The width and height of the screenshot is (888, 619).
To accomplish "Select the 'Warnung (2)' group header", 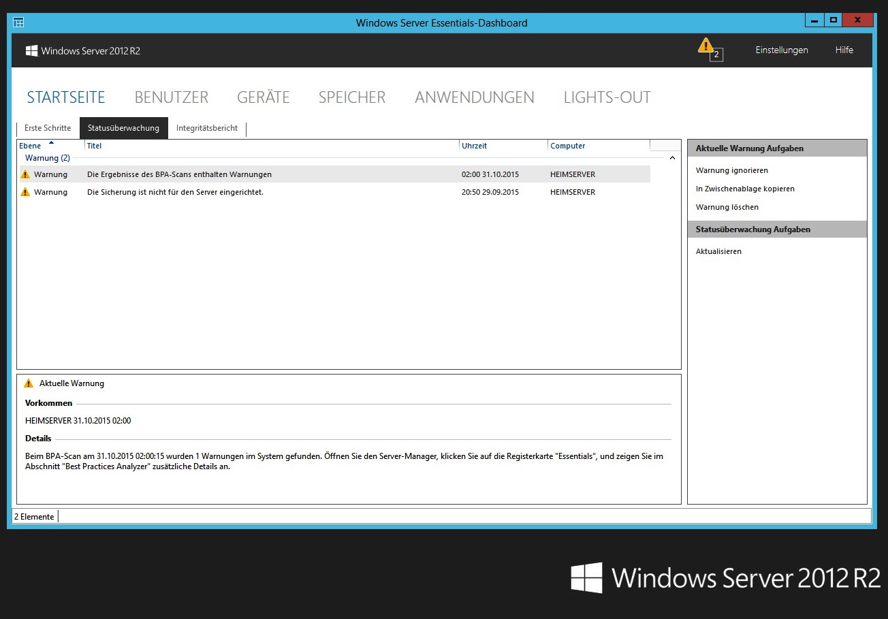I will (x=48, y=158).
